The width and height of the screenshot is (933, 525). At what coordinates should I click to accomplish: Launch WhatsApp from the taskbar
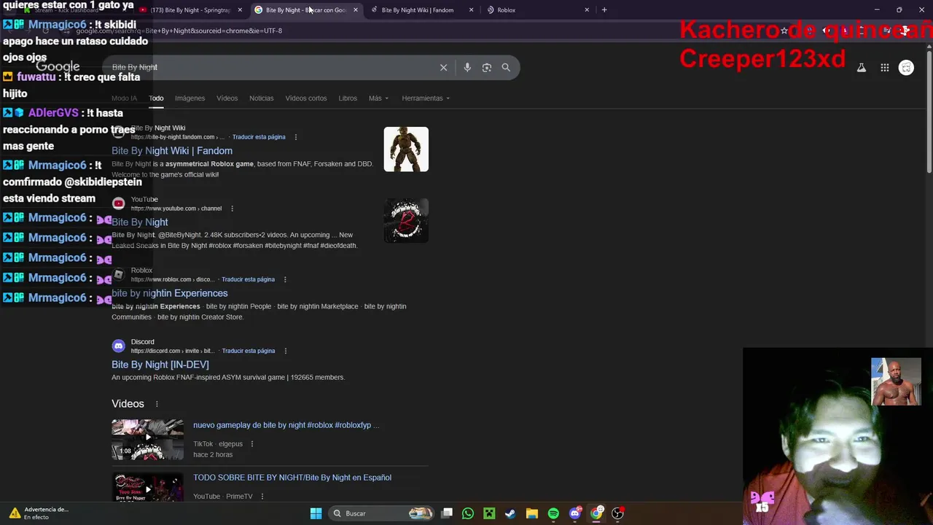click(x=468, y=513)
